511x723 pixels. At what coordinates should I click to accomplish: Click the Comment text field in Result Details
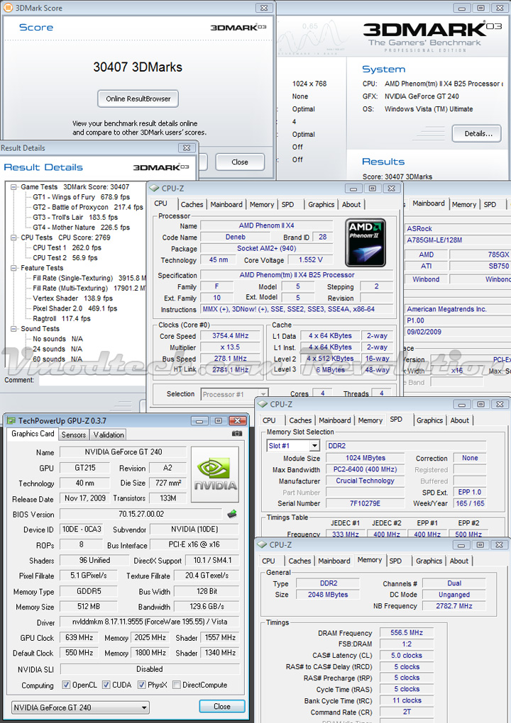(x=92, y=381)
